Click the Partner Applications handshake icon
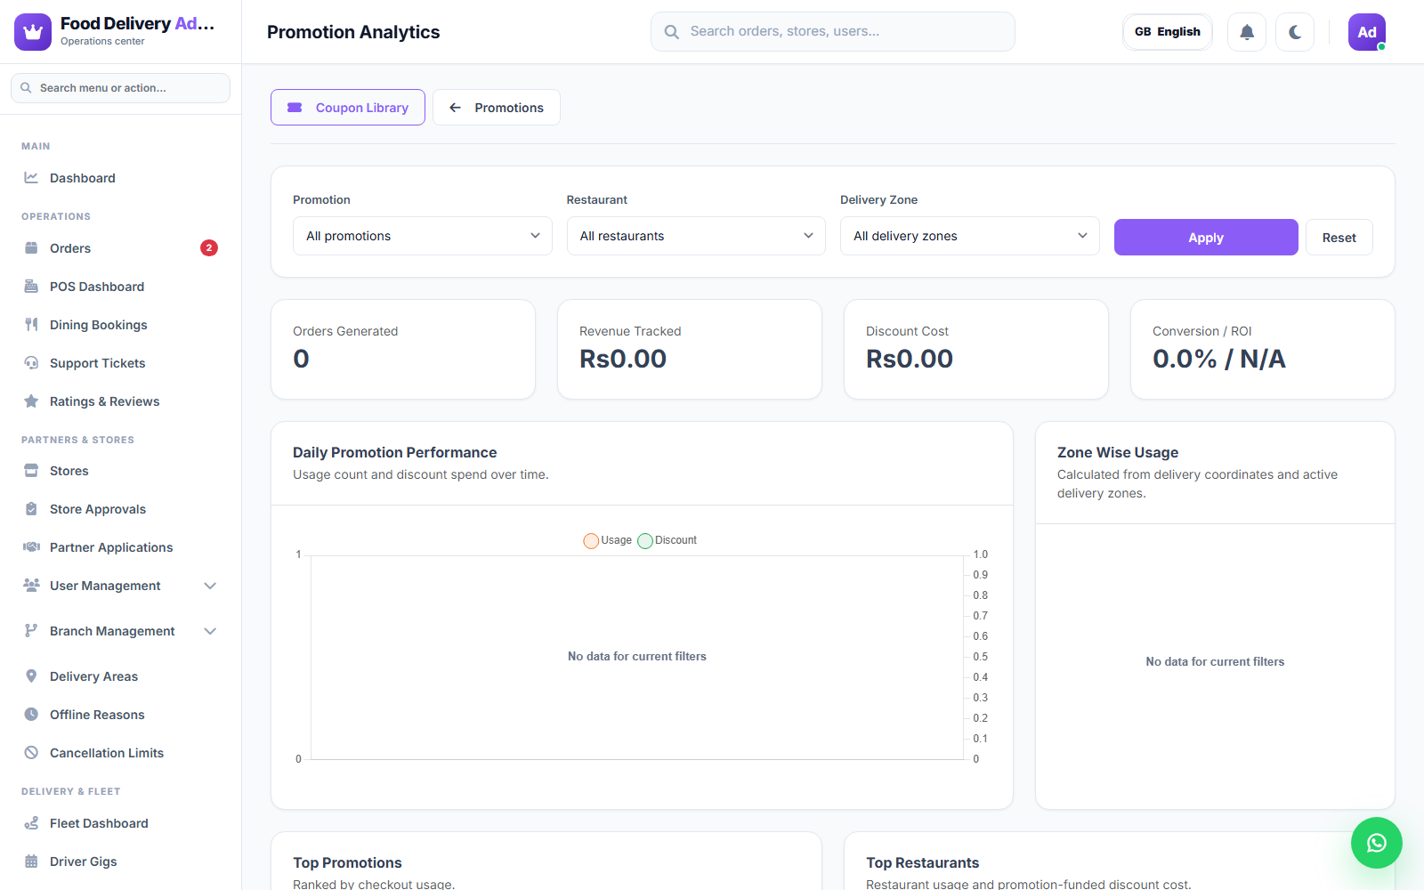 point(31,547)
